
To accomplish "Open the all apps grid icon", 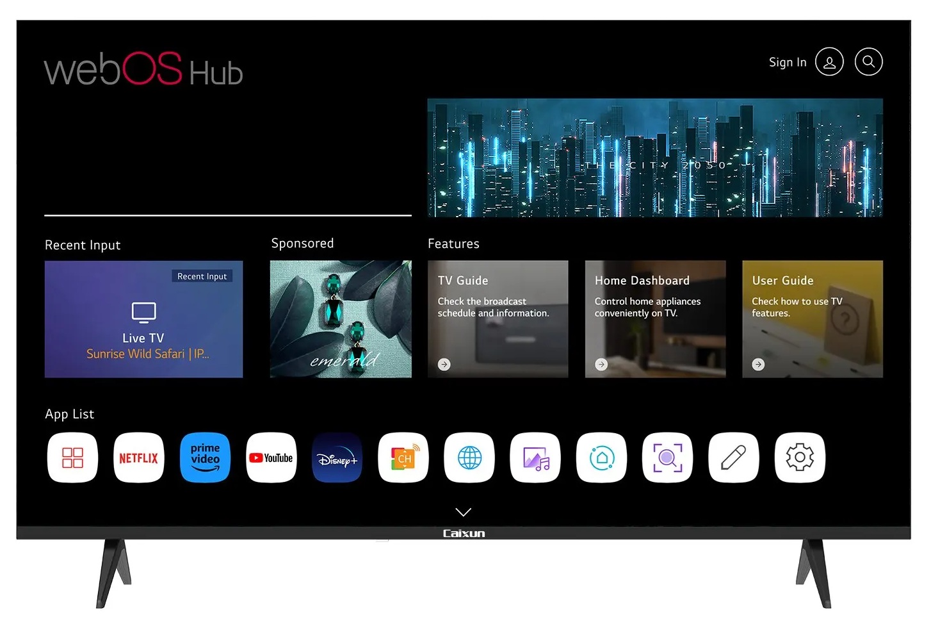I will coord(72,458).
